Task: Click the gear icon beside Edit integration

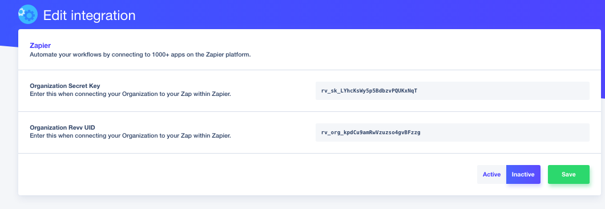Action: pyautogui.click(x=28, y=14)
